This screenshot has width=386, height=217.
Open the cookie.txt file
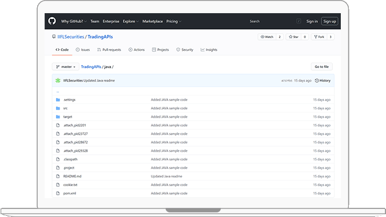[x=70, y=185]
